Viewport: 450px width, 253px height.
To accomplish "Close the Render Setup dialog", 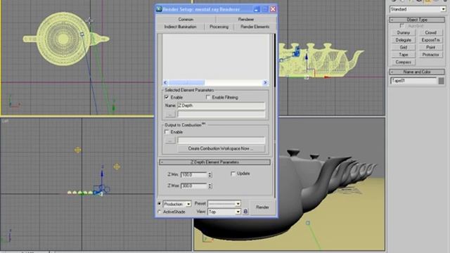I will pyautogui.click(x=273, y=9).
